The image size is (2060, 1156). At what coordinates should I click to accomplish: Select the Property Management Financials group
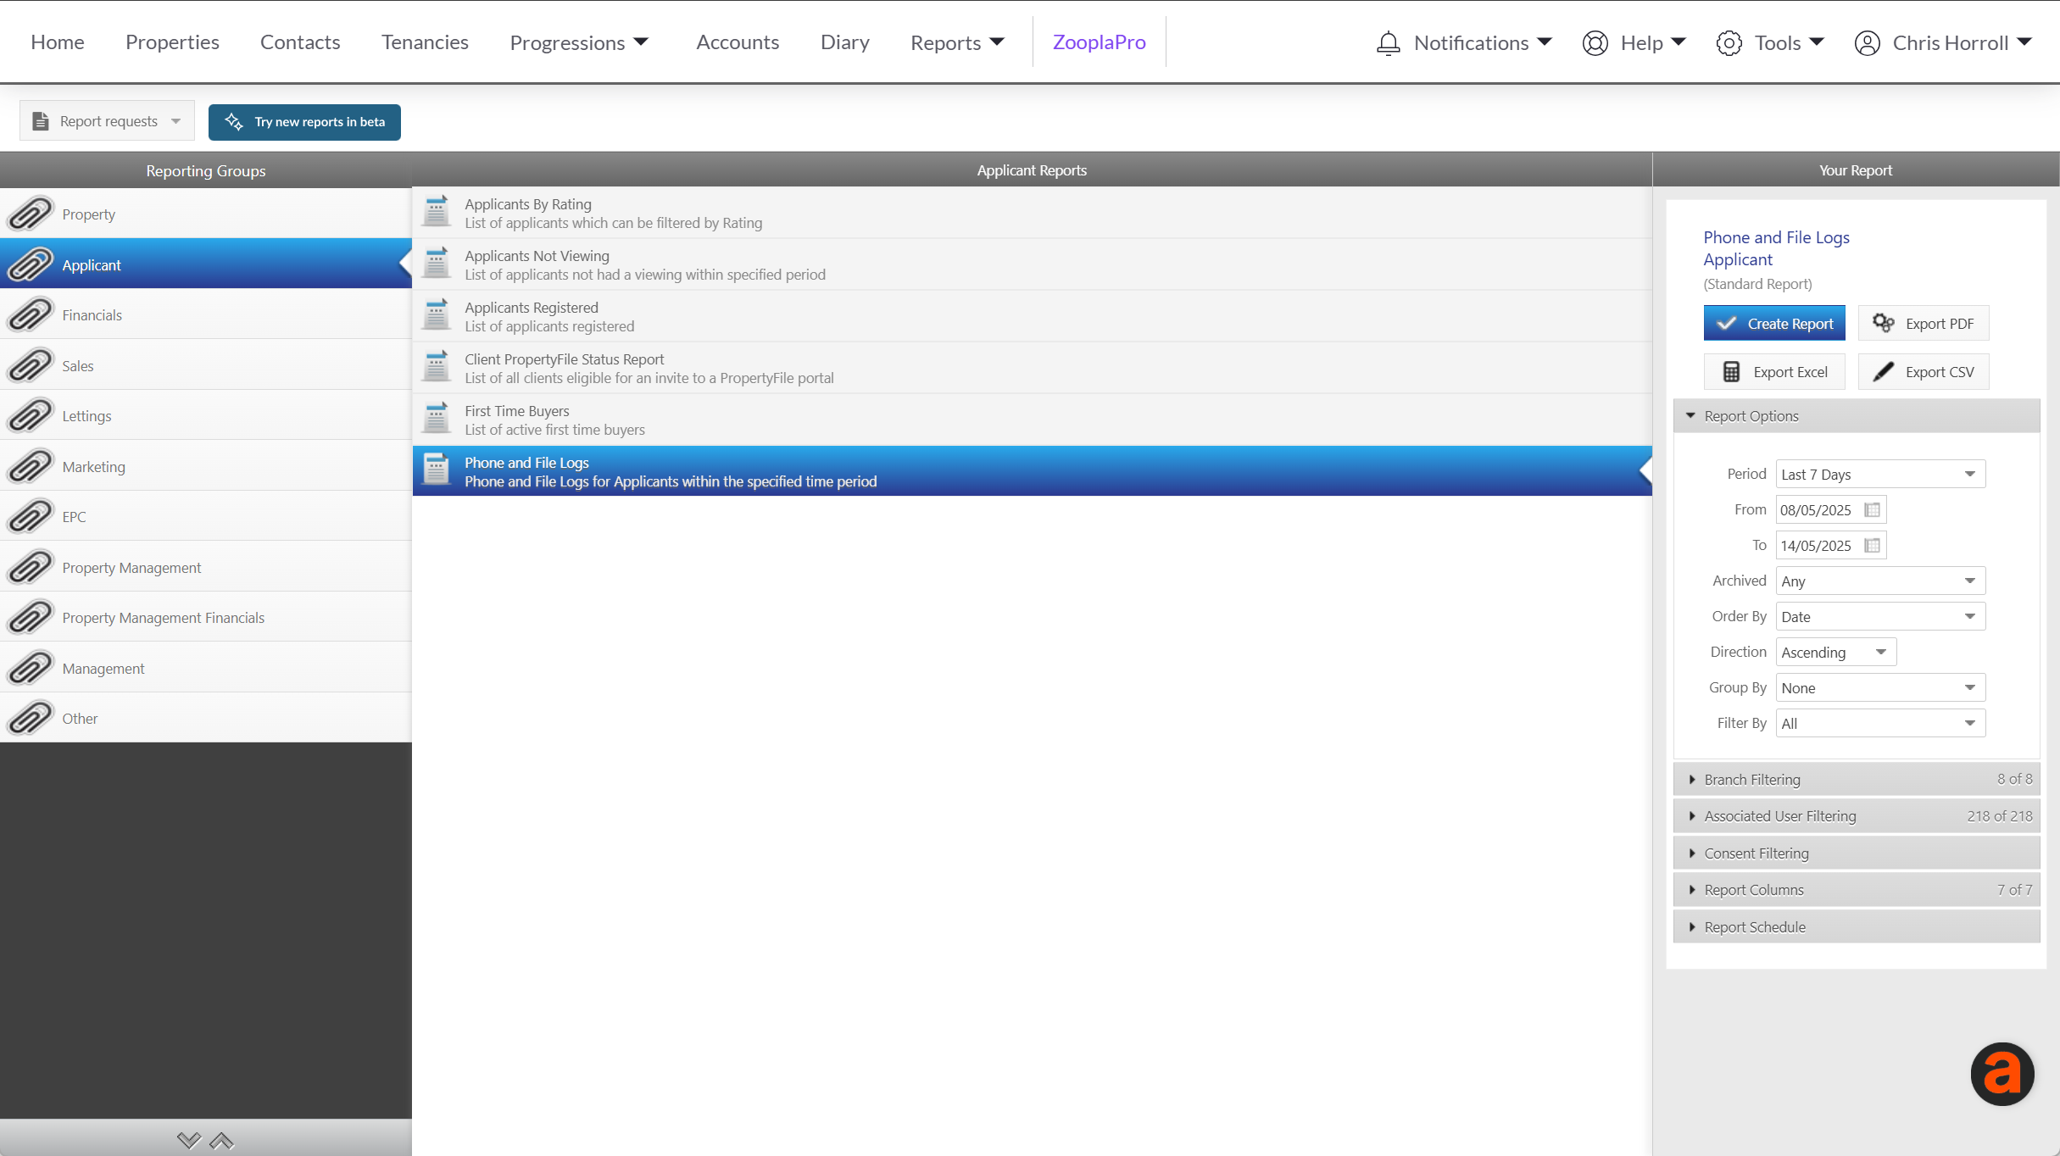point(206,617)
